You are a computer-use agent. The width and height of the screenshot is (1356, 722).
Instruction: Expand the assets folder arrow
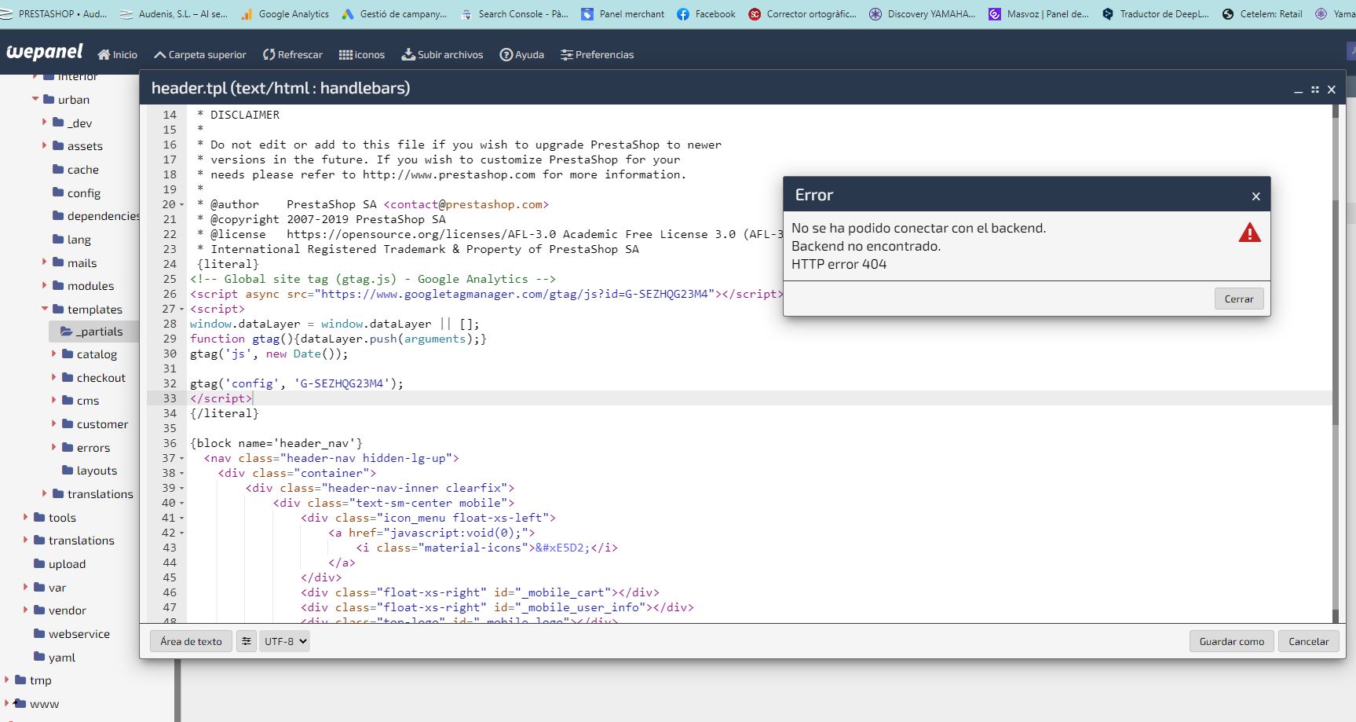pyautogui.click(x=44, y=145)
